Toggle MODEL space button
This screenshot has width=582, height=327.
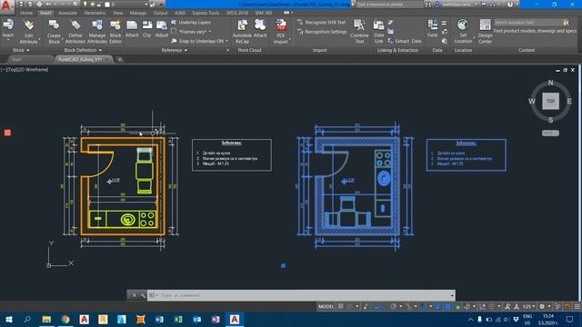click(x=326, y=307)
